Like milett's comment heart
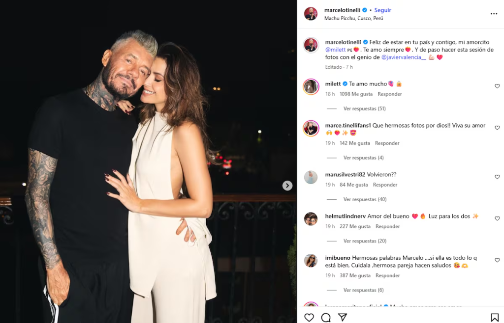This screenshot has width=504, height=323. coord(497,86)
